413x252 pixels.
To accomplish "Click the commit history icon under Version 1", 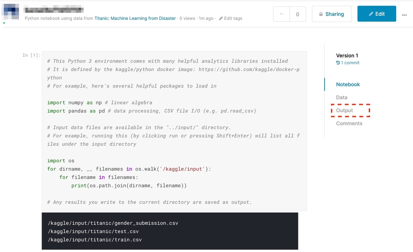I will point(338,63).
